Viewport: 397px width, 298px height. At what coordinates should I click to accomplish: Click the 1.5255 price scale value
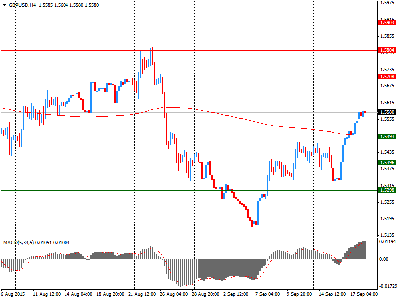[x=387, y=202]
